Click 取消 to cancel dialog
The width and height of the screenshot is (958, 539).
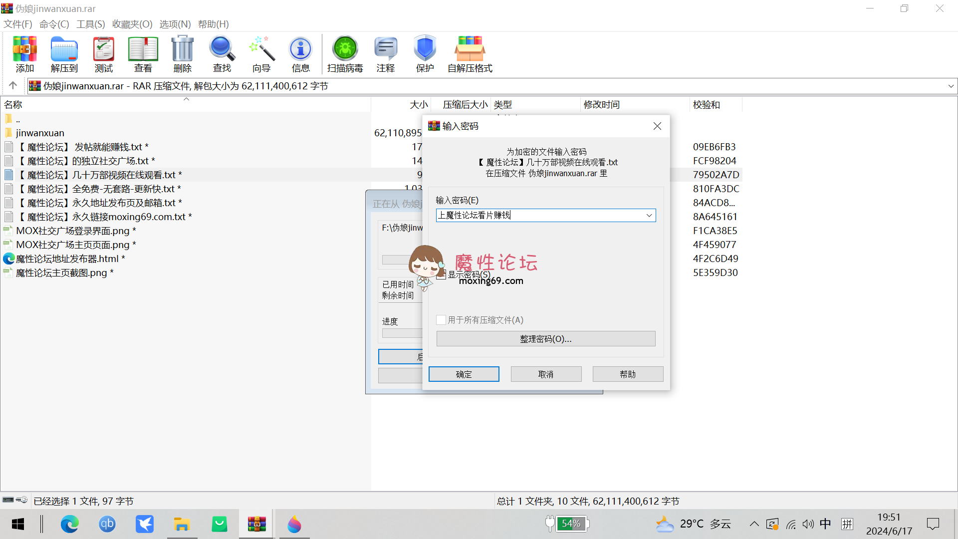coord(545,374)
